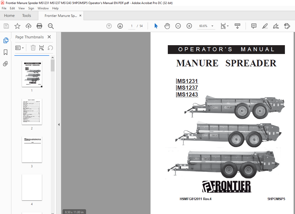This screenshot has width=295, height=214.
Task: Click the Save file icon
Action: coord(6,26)
